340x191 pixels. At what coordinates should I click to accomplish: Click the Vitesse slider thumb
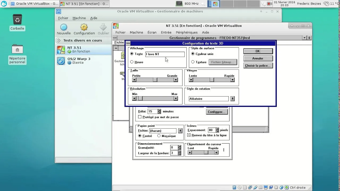tap(212, 80)
